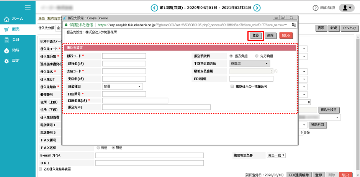The image size is (360, 177).
Task: Open the hamburger menu icon
Action: 28,7
